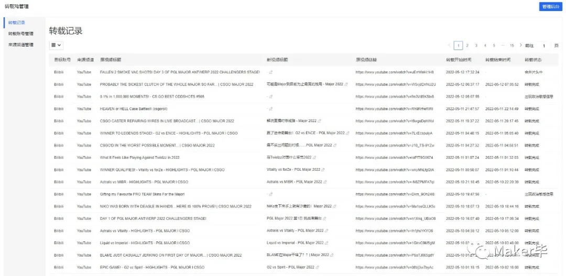
Task: Jump to last page 15
Action: [512, 46]
